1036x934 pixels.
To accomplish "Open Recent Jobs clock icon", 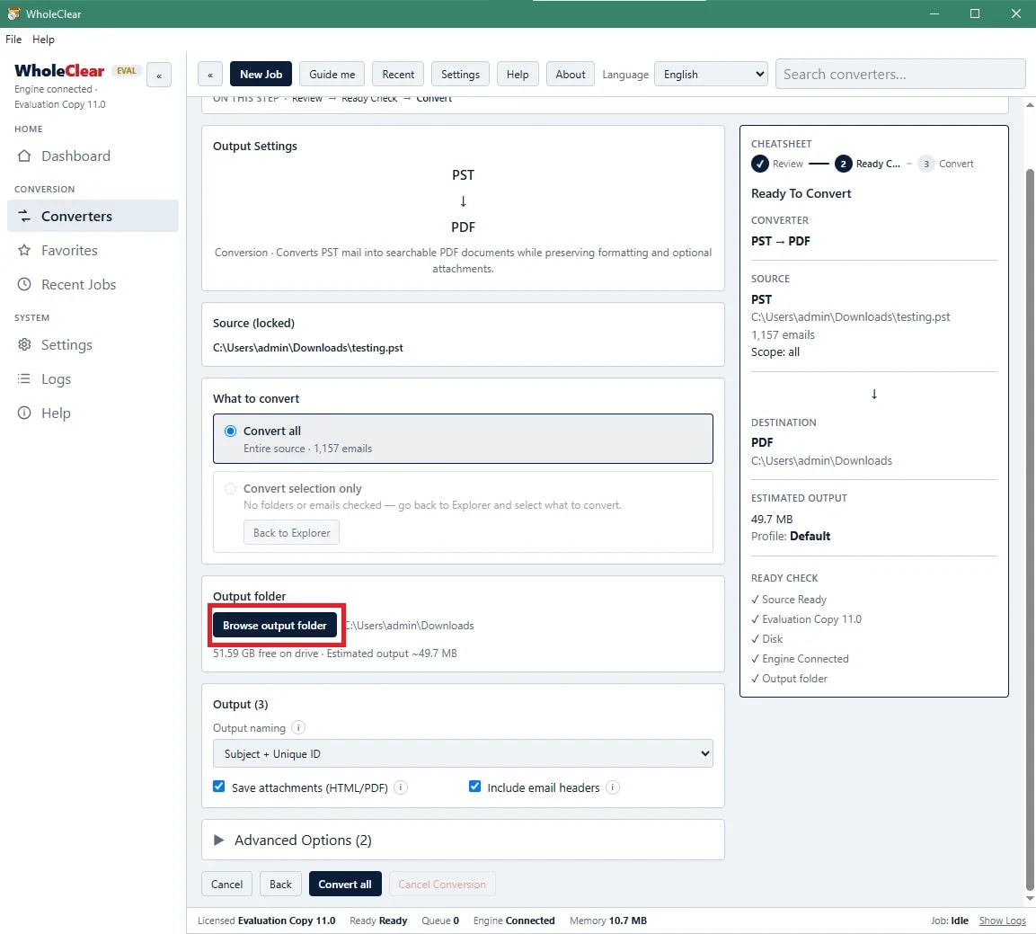I will 24,284.
